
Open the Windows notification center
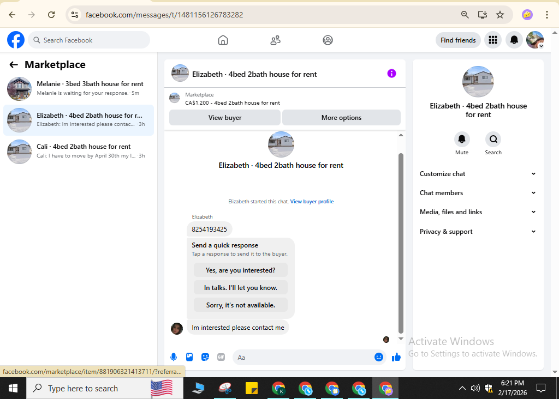(541, 388)
